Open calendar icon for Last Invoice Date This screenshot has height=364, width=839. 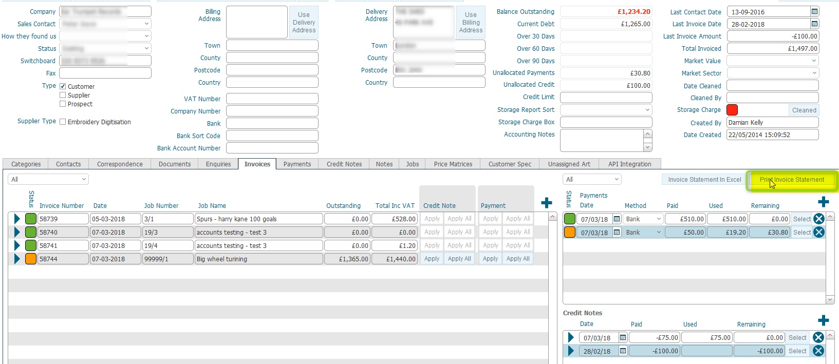coord(814,24)
